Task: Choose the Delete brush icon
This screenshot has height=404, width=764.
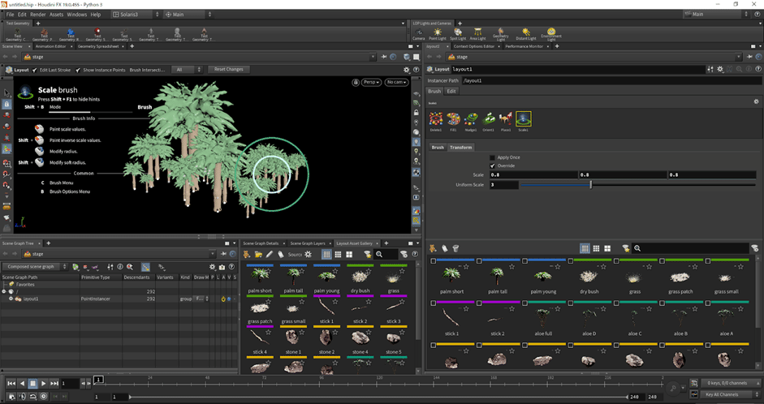Action: pos(436,120)
